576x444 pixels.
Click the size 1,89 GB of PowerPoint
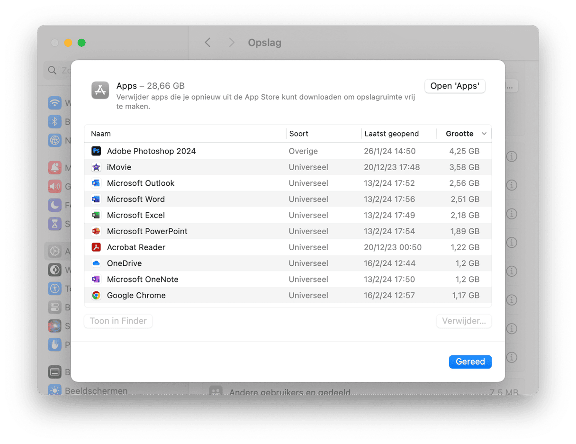coord(464,231)
